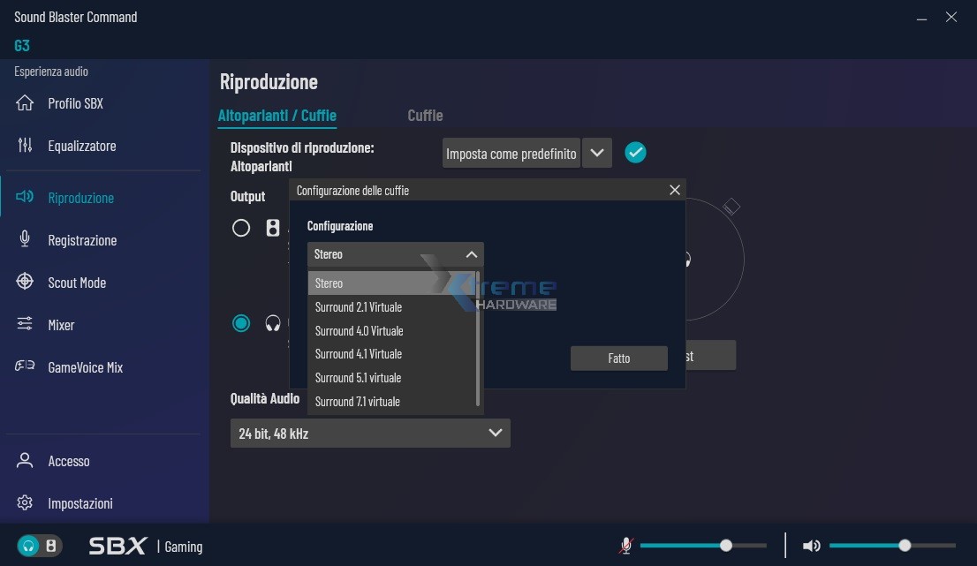
Task: Toggle headphone/speaker switch in bottom-left
Action: pos(39,546)
